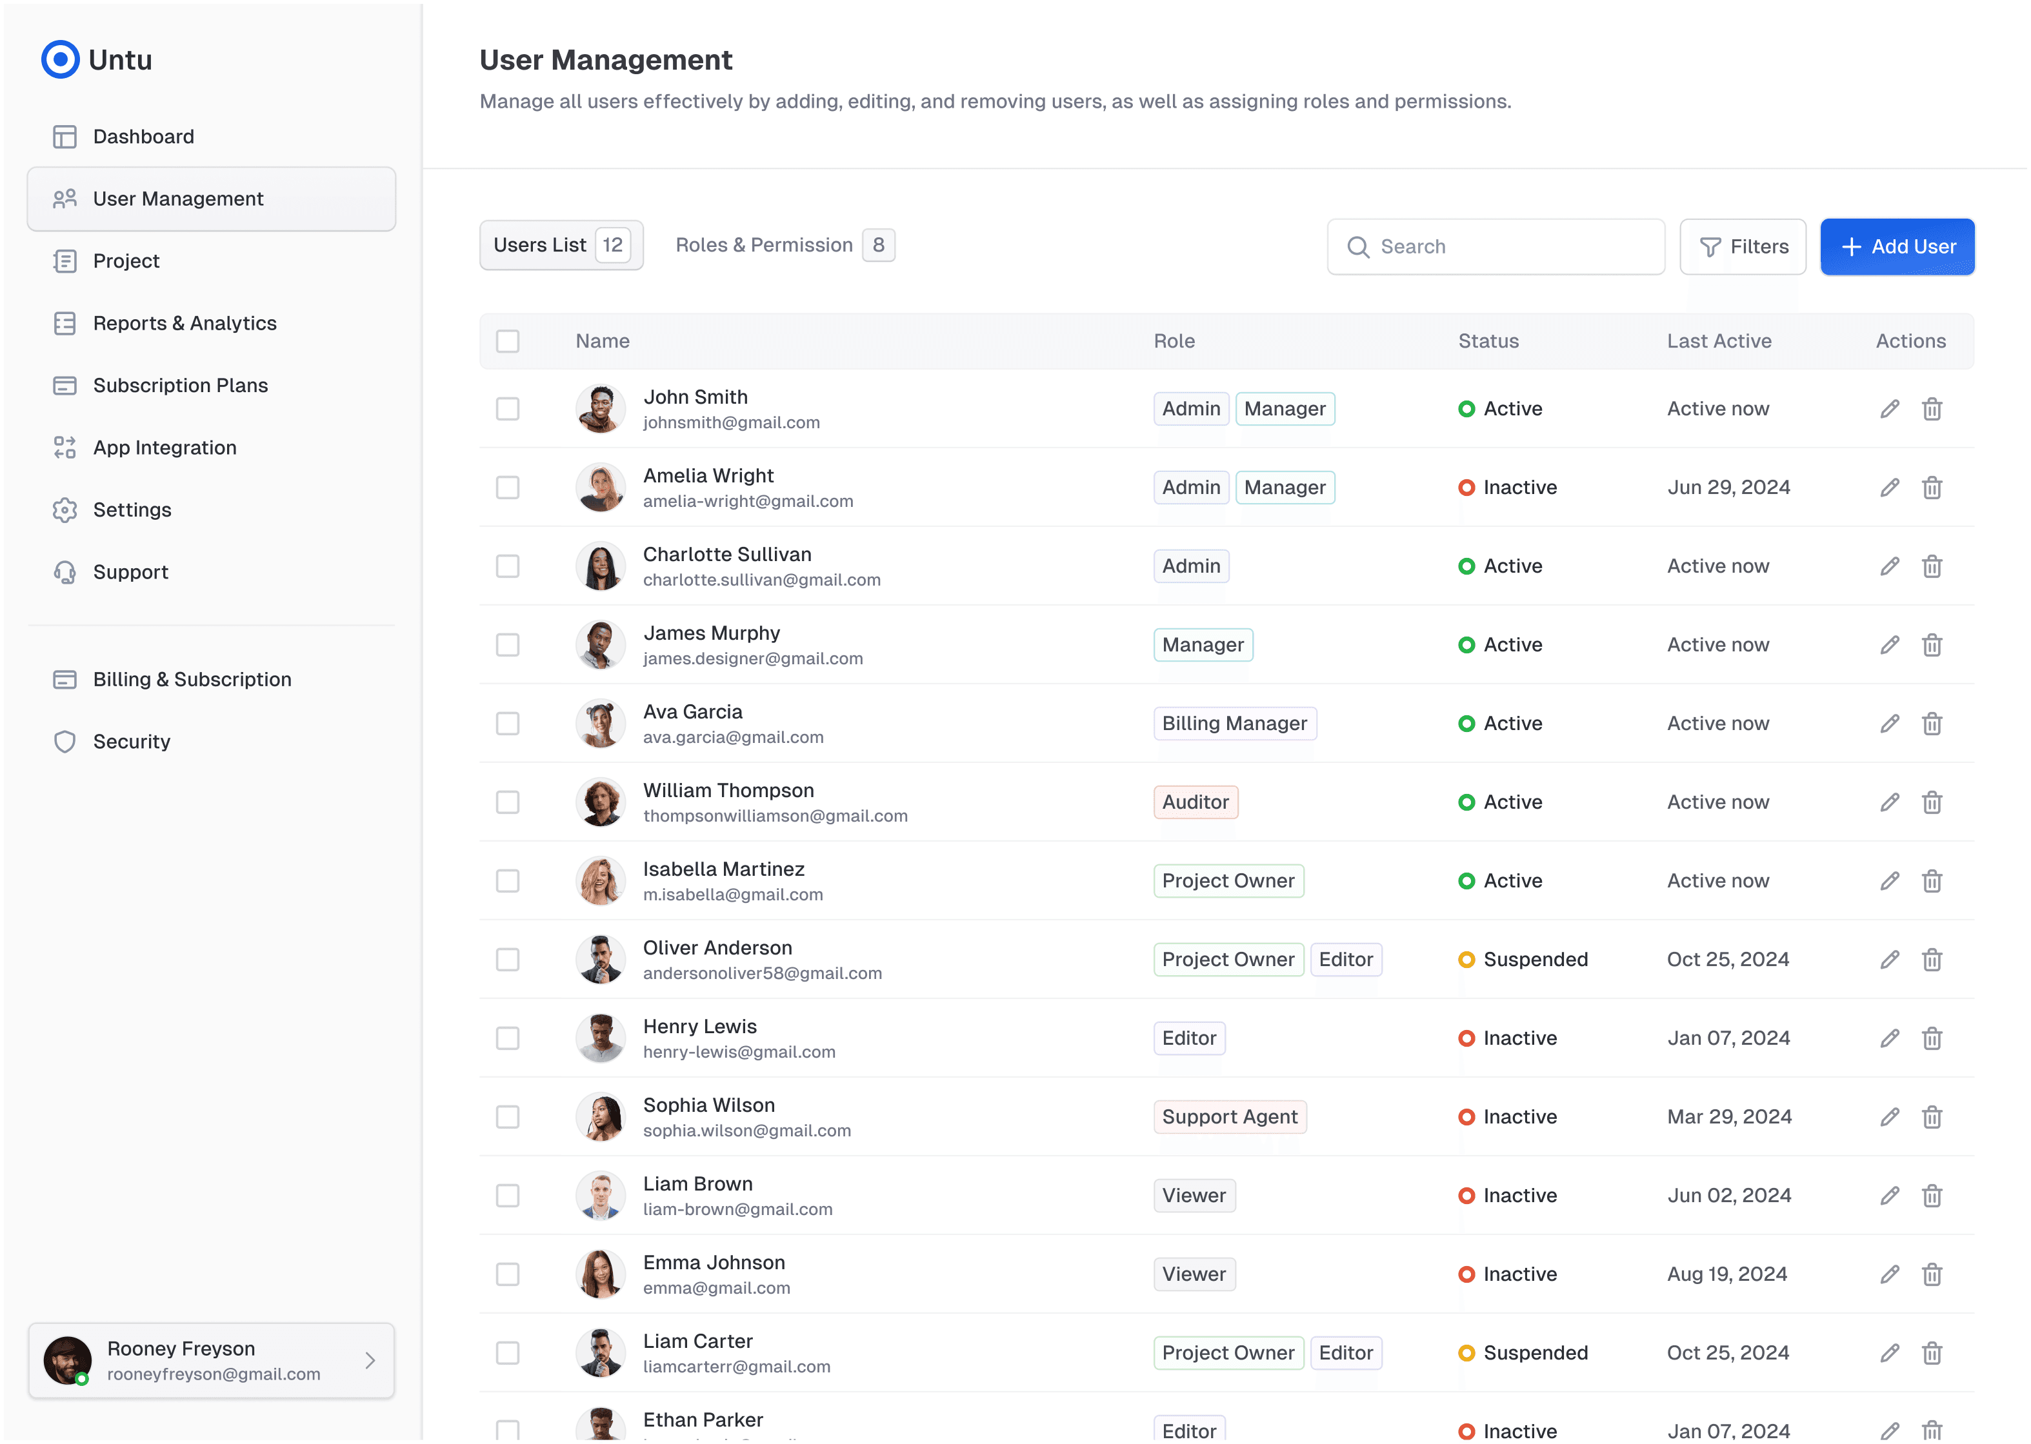
Task: Toggle the select-all checkbox in table header
Action: click(508, 341)
